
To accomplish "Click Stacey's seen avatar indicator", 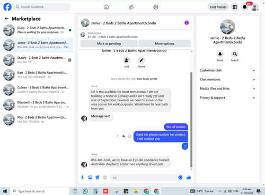I will point(69,60).
